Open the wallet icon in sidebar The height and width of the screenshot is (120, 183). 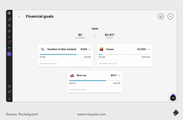9,20
